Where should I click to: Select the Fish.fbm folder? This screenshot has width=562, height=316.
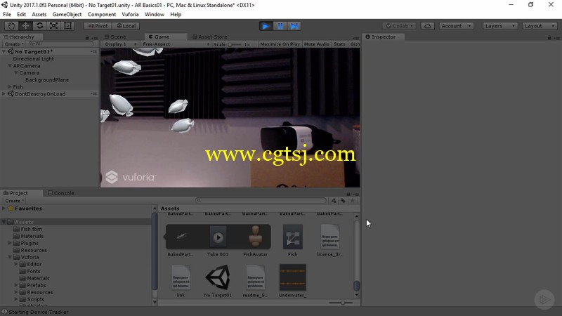click(x=31, y=229)
